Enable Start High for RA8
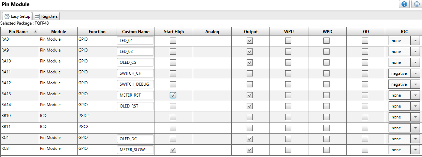 click(x=173, y=41)
